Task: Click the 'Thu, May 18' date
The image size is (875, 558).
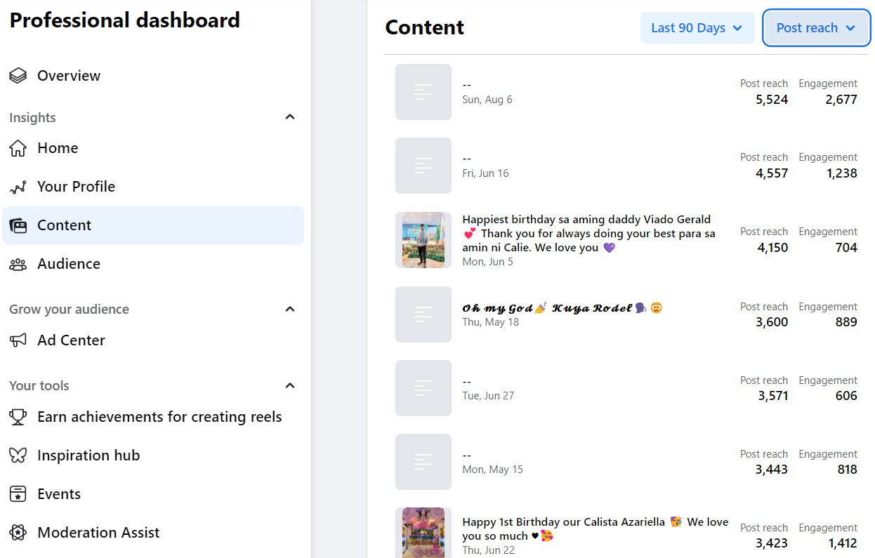Action: click(490, 322)
